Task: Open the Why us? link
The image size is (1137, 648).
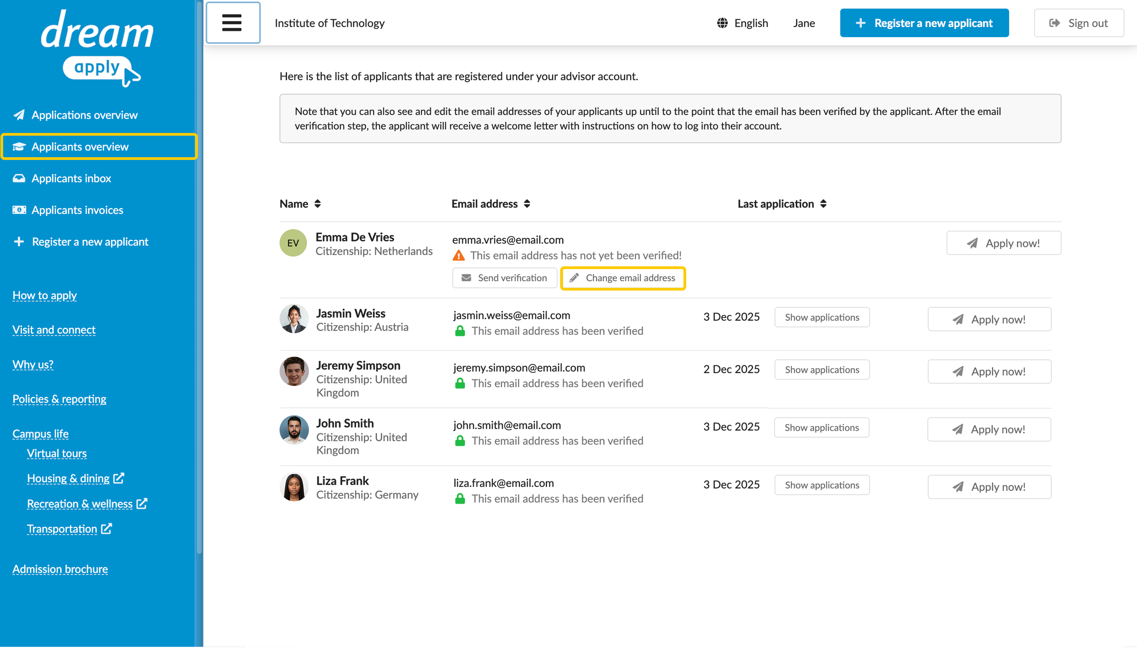Action: click(x=33, y=364)
